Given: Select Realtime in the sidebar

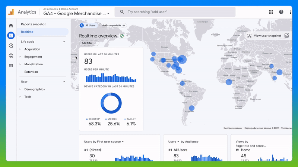Looking at the screenshot, I should (43, 32).
